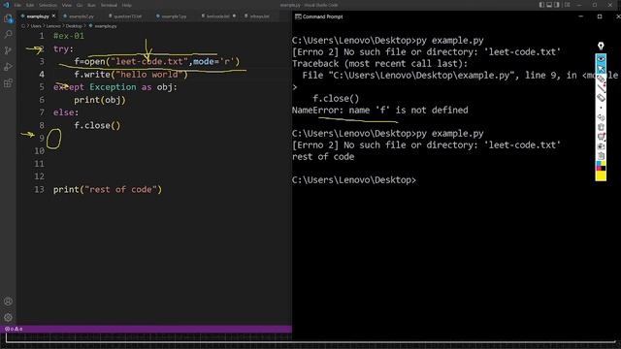Click the lightbulb icon above the annotation toolbar
This screenshot has height=349, width=621.
[x=601, y=47]
